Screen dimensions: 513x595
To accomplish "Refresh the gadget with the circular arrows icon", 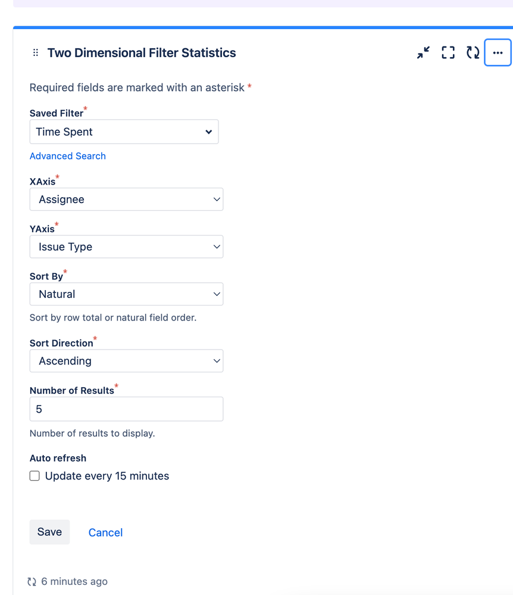I will coord(473,52).
